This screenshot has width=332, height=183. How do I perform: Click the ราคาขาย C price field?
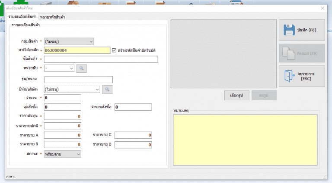tap(133, 135)
